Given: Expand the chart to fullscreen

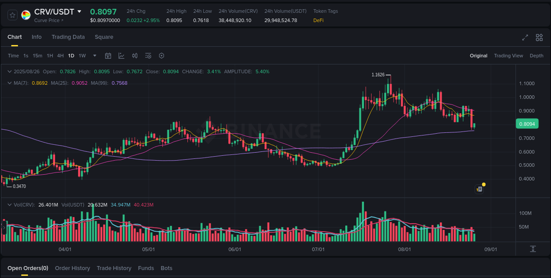Looking at the screenshot, I should (525, 38).
